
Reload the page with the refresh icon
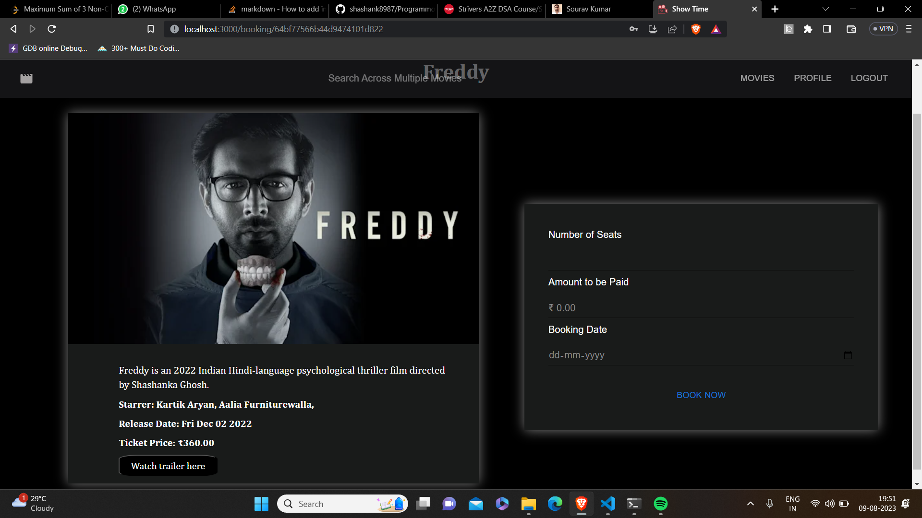(52, 29)
